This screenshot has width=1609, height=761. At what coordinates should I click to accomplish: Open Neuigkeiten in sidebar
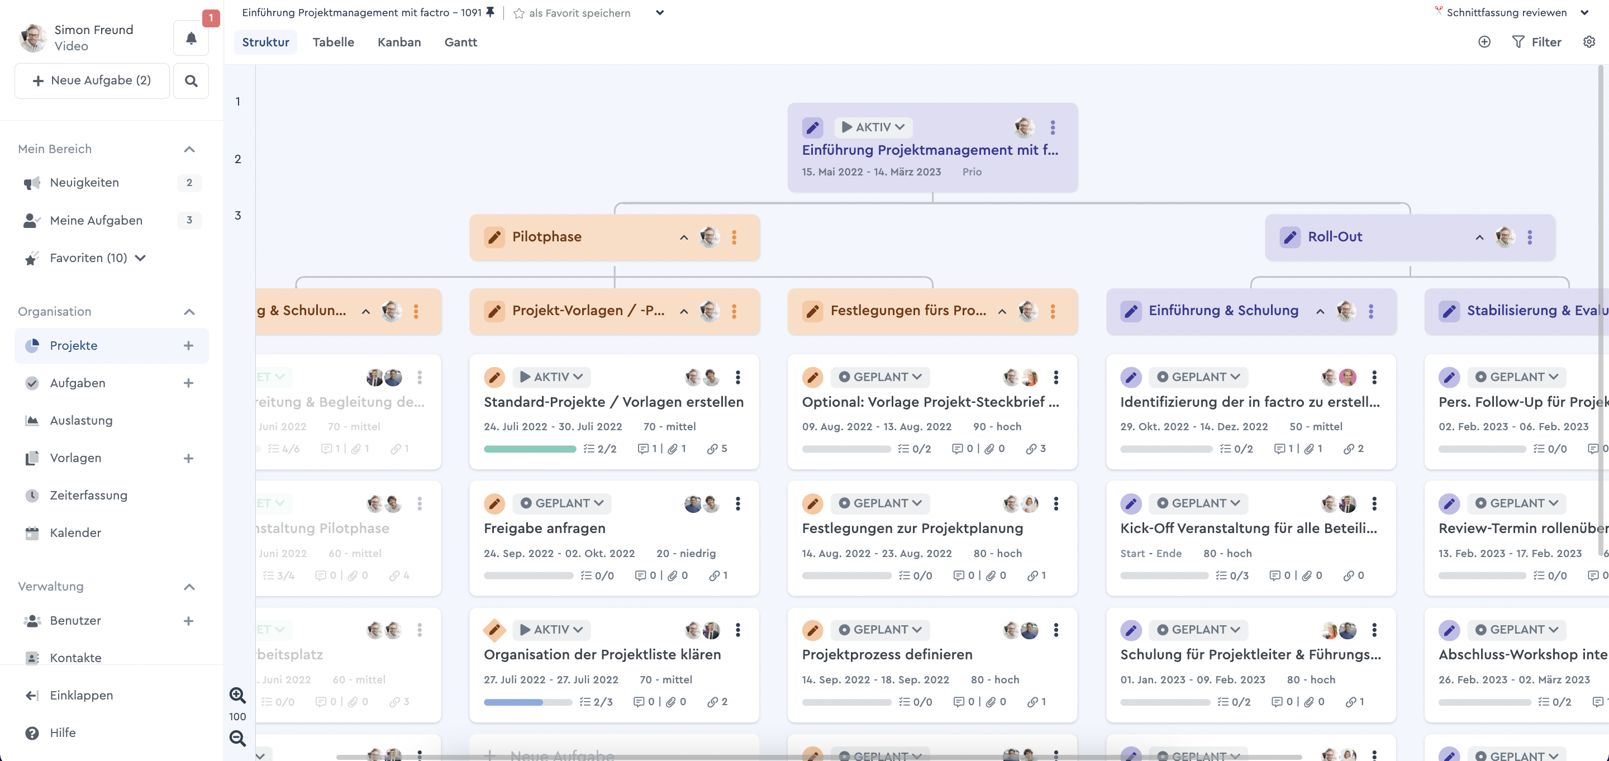point(111,183)
